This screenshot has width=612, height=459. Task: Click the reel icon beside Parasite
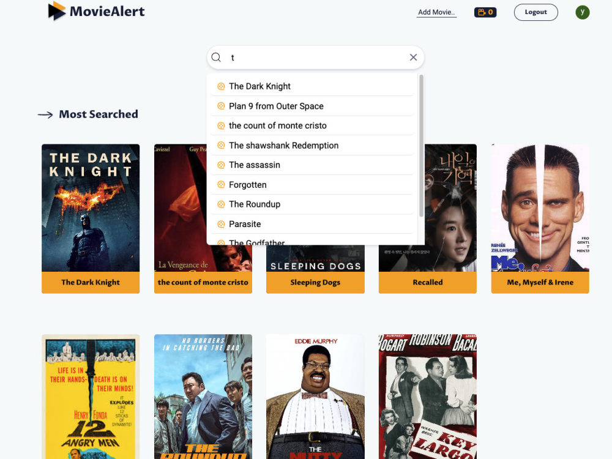pos(221,224)
